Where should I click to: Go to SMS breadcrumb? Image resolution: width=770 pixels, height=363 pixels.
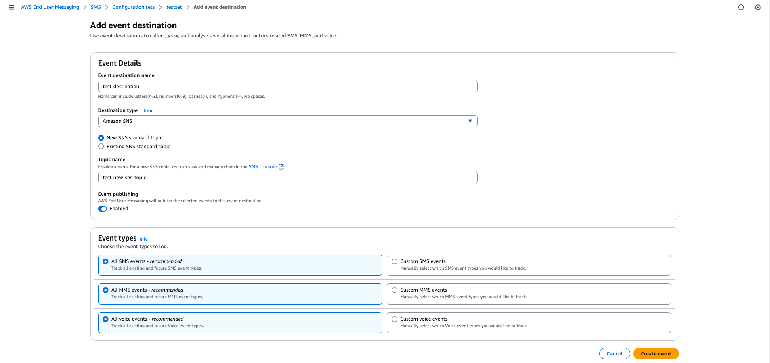96,7
